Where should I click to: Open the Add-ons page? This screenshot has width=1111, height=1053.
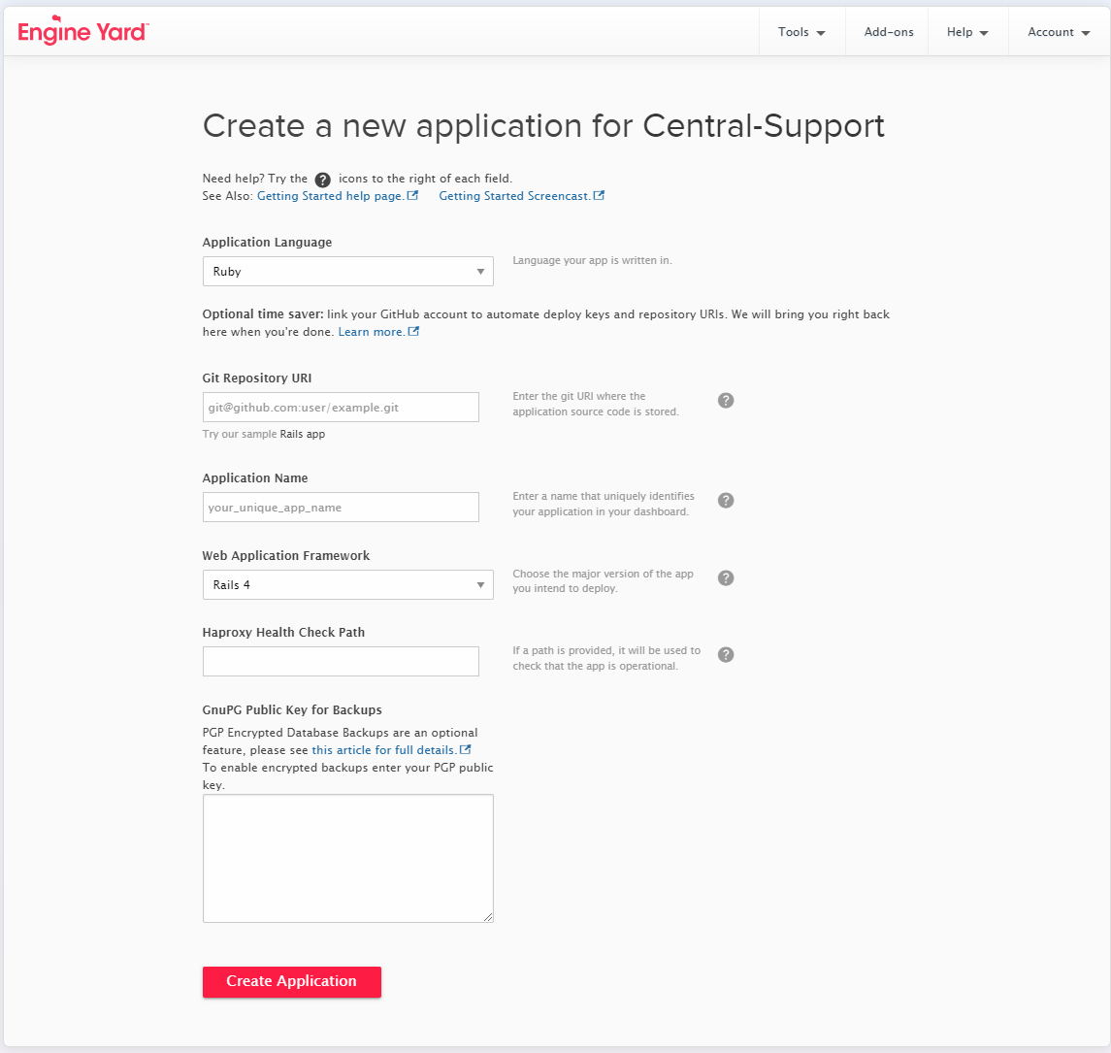888,32
